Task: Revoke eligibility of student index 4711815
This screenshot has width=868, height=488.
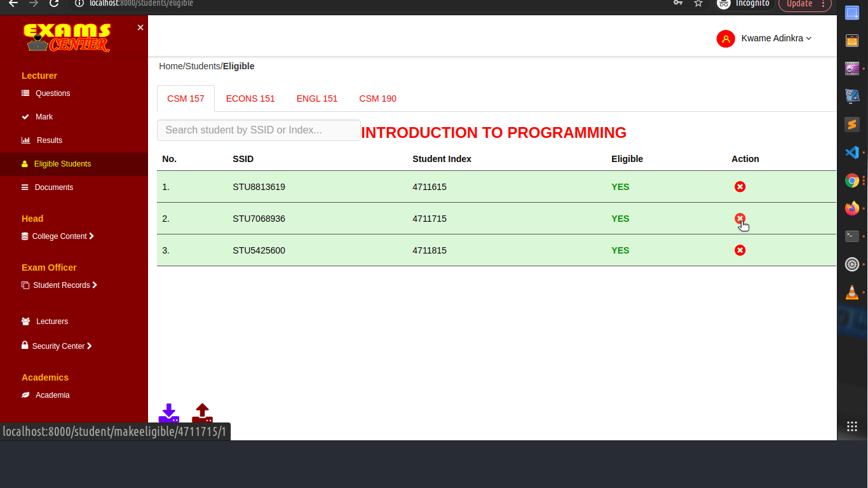Action: pos(740,250)
